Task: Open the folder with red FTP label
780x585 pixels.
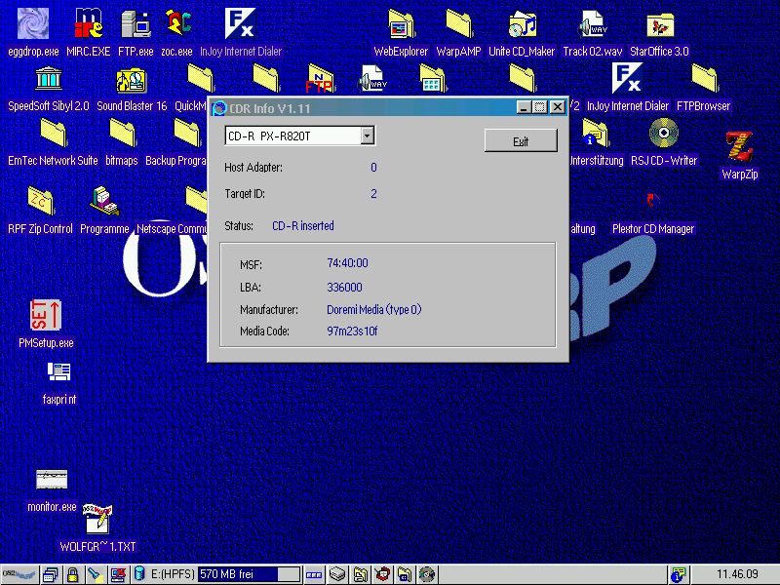Action: click(x=320, y=80)
